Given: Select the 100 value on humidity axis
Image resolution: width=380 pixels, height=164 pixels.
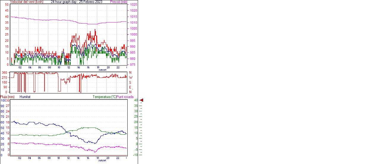Looking at the screenshot, I should [3, 100].
